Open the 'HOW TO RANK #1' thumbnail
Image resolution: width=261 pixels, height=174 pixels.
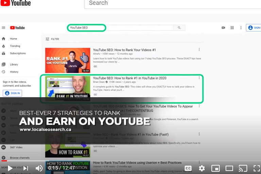tap(68, 145)
